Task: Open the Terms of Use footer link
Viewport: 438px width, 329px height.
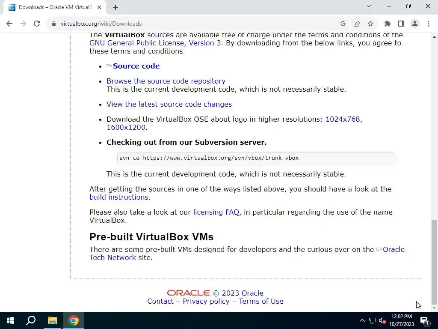Action: (x=261, y=301)
